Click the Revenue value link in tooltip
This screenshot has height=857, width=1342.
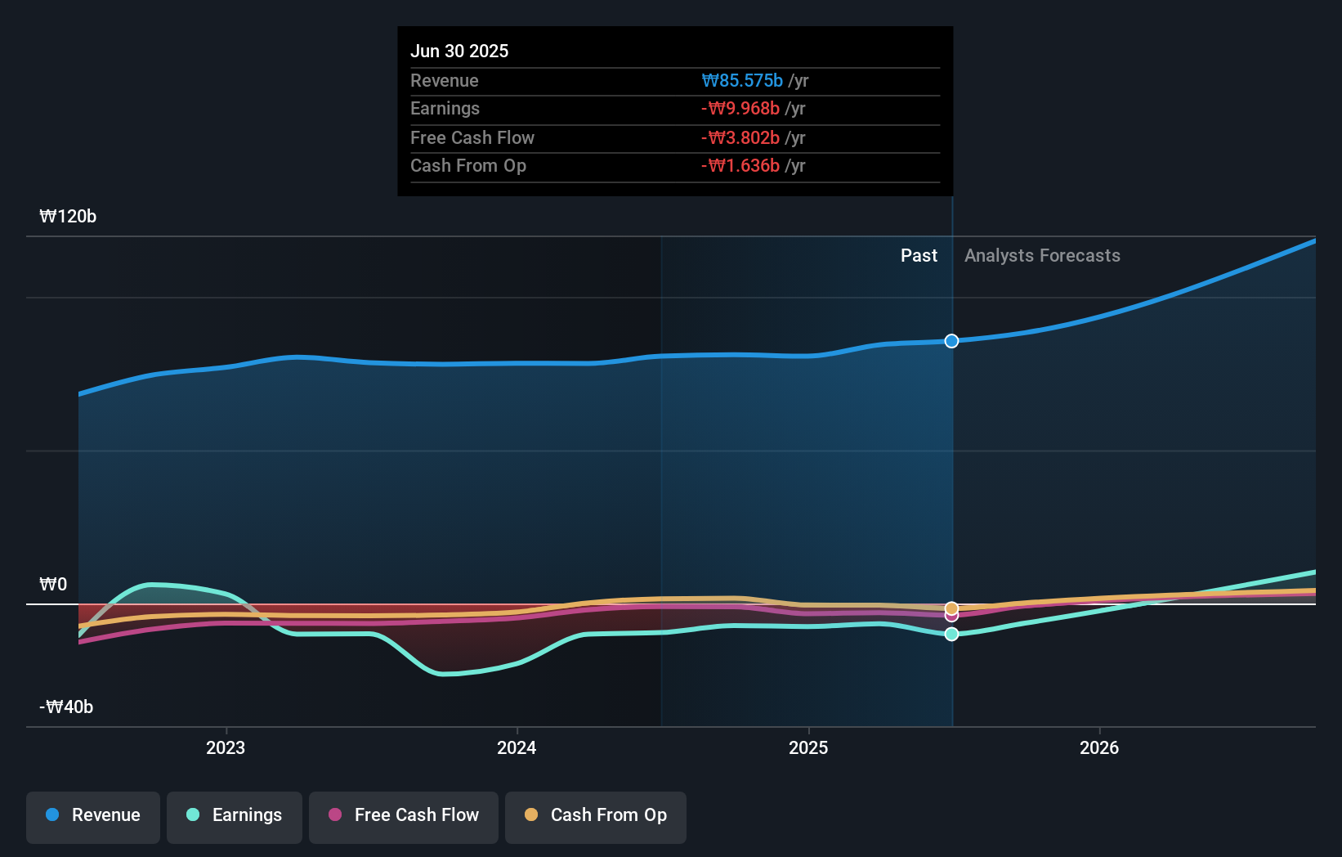741,80
